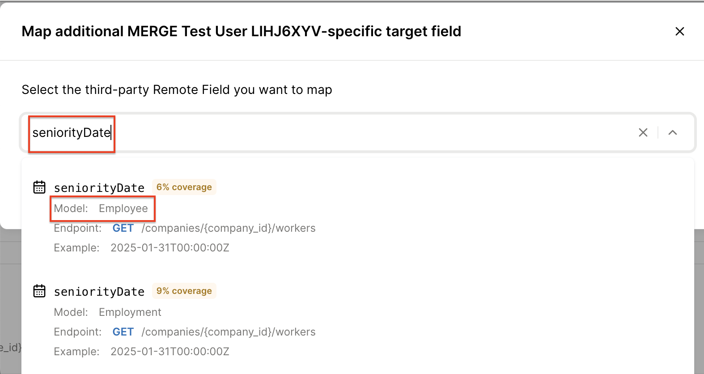Click the dialog title heading text
Viewport: 704px width, 374px height.
[x=241, y=31]
